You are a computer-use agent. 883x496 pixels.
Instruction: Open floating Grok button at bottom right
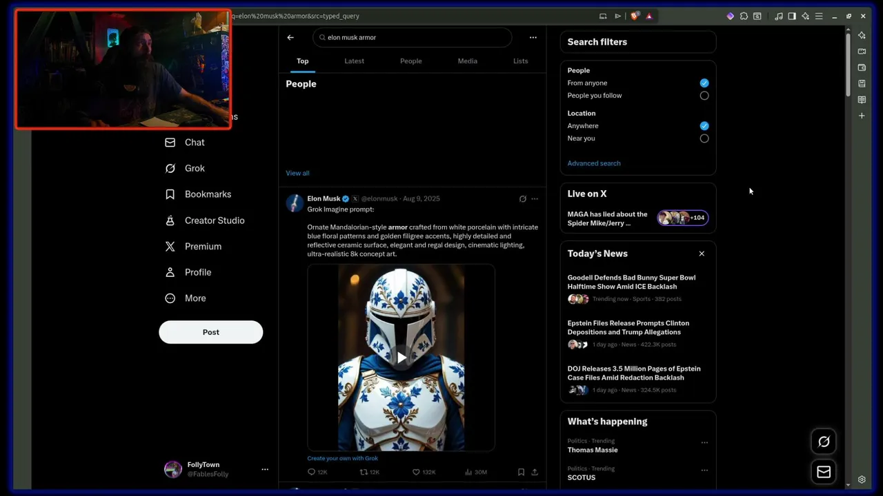tap(824, 442)
